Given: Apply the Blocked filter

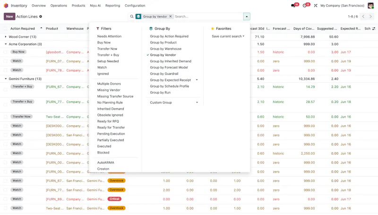Looking at the screenshot, I should point(103,153).
